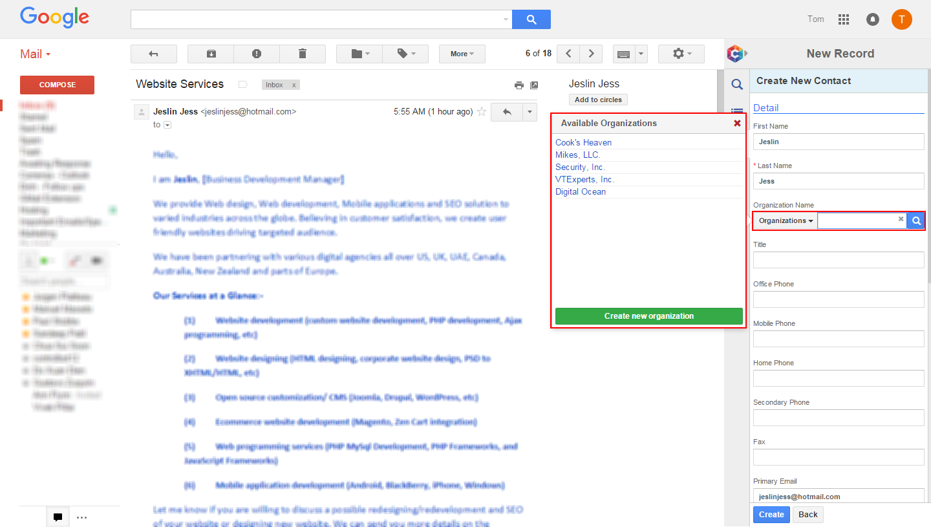Open the Google apps grid
The width and height of the screenshot is (931, 527).
tap(844, 19)
